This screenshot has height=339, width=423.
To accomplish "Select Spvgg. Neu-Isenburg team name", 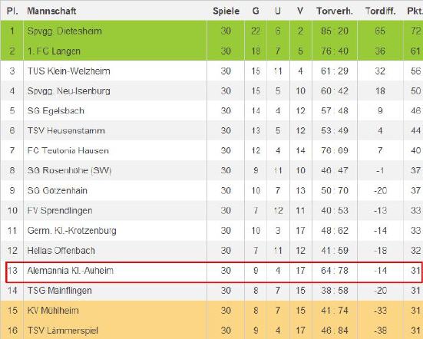I will coord(69,91).
